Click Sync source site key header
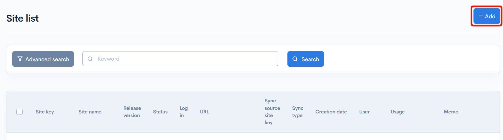The width and height of the screenshot is (503, 140). coord(272,112)
